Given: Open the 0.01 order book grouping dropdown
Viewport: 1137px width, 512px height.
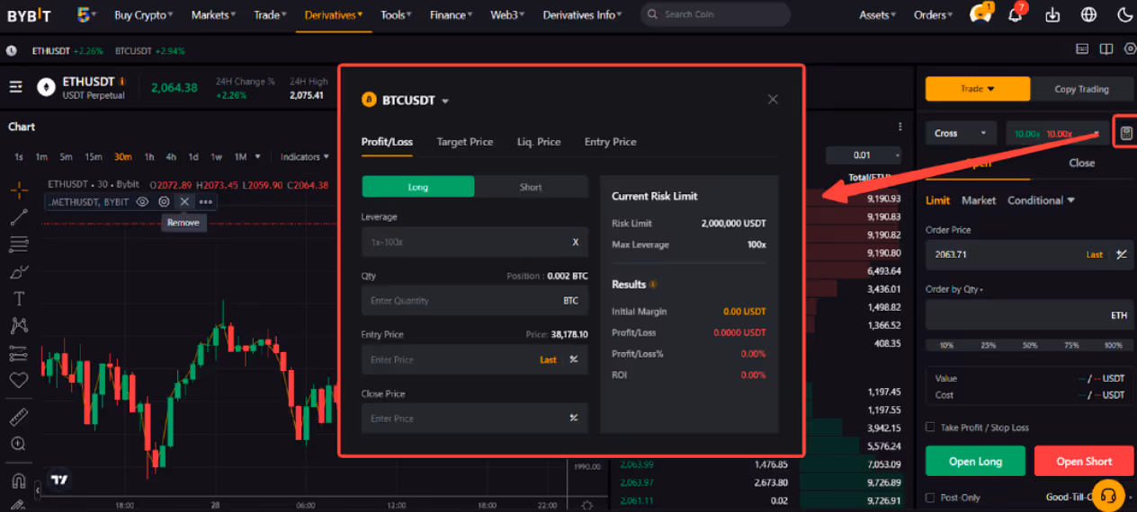Looking at the screenshot, I should pyautogui.click(x=863, y=155).
